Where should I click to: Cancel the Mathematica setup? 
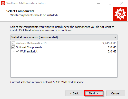tap(115, 93)
